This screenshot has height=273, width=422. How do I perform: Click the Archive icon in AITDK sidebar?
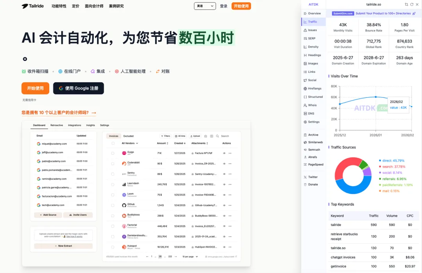click(305, 135)
